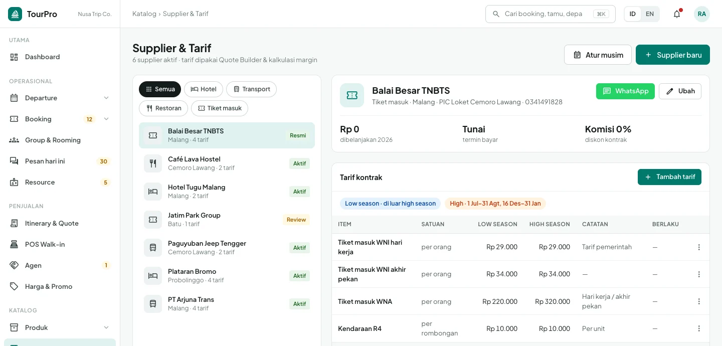Click the Agen handshake icon
722x346 pixels.
[14, 266]
